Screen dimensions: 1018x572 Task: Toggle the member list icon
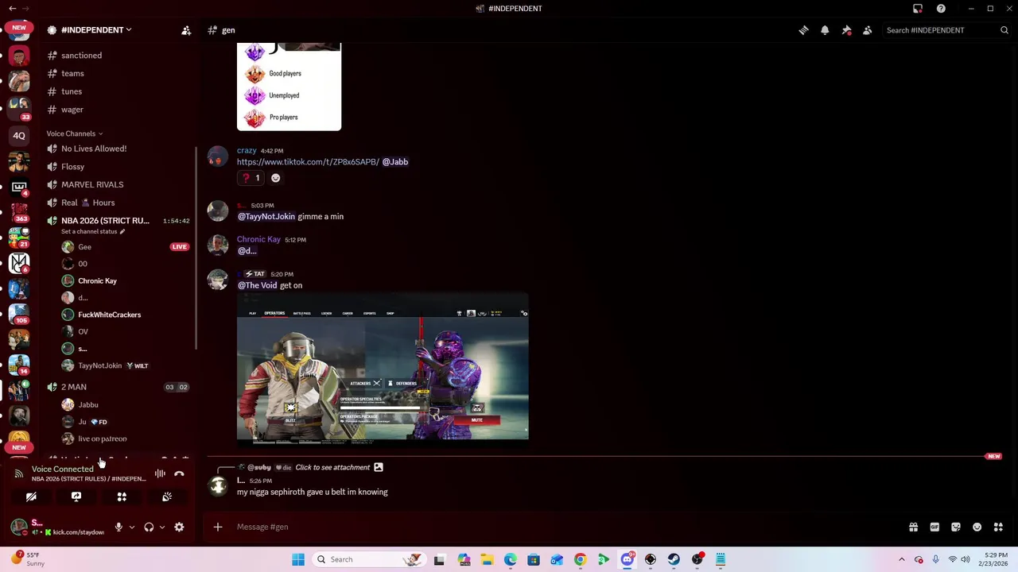tap(868, 30)
